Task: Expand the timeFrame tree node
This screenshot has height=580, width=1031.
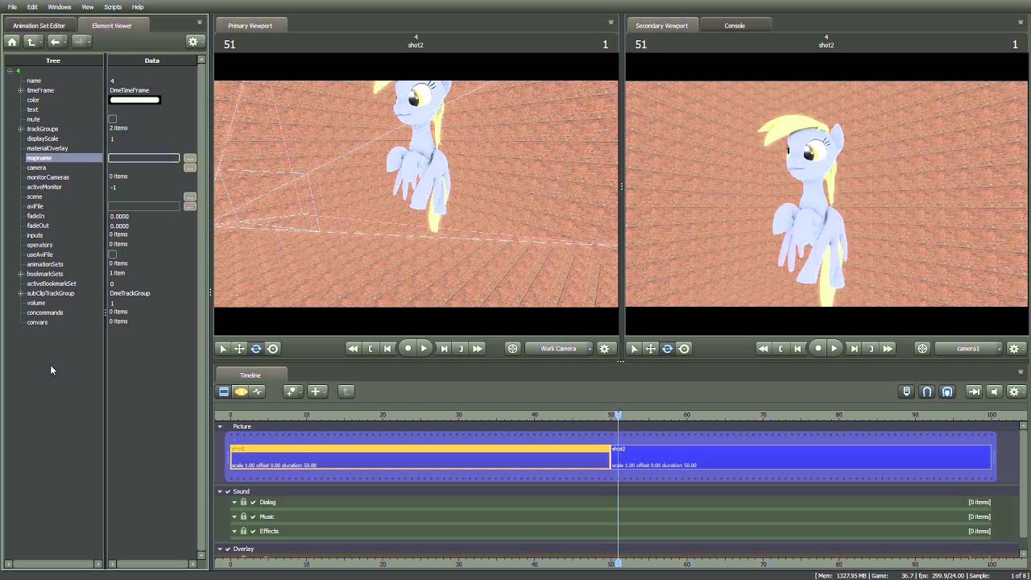Action: 20,90
